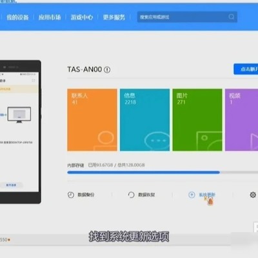258x258 pixels.
Task: Click the search magnifier icon
Action: click(231, 17)
